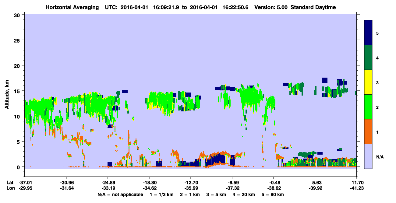
Task: Click the lavender N/A color bar segment
Action: coord(368,156)
